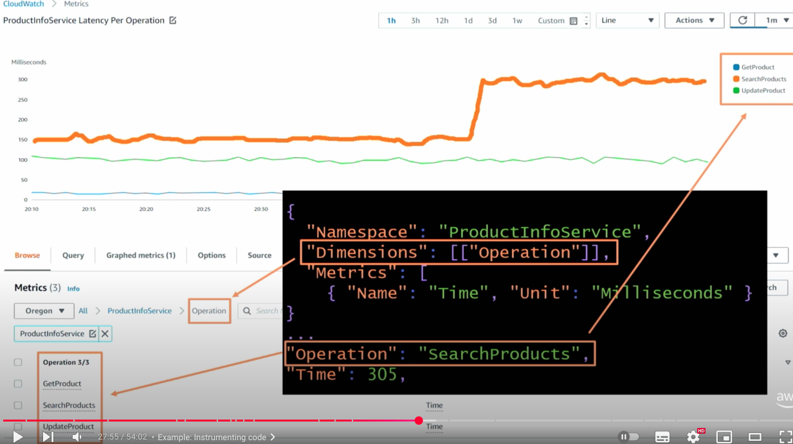Viewport: 793px width, 444px height.
Task: Expand the Example: Instrumenting code chapter
Action: pyautogui.click(x=217, y=437)
